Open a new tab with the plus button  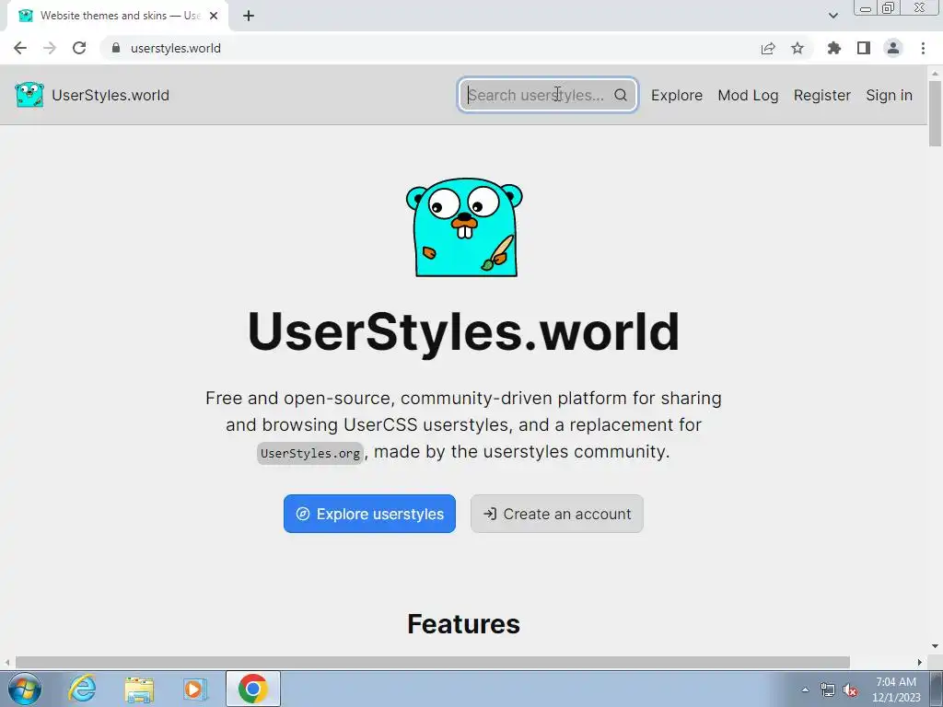[249, 16]
